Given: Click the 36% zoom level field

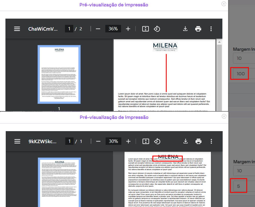Looking at the screenshot, I should 113,29.
